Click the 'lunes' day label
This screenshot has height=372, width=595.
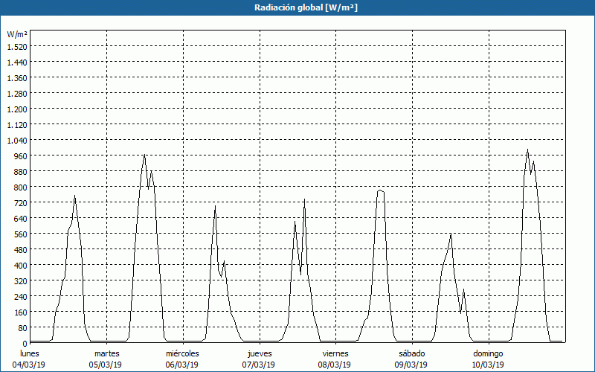30,354
